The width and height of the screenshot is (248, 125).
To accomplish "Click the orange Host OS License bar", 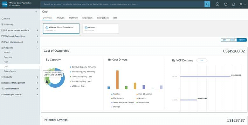I will pyautogui.click(x=117, y=80).
